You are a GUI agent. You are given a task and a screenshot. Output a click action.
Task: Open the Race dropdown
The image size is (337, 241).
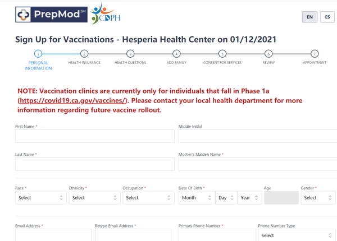41,198
